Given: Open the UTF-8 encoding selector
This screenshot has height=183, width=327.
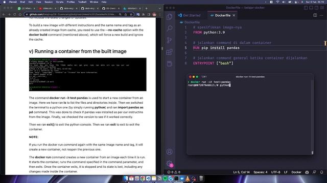Looking at the screenshot, I should tap(275, 172).
